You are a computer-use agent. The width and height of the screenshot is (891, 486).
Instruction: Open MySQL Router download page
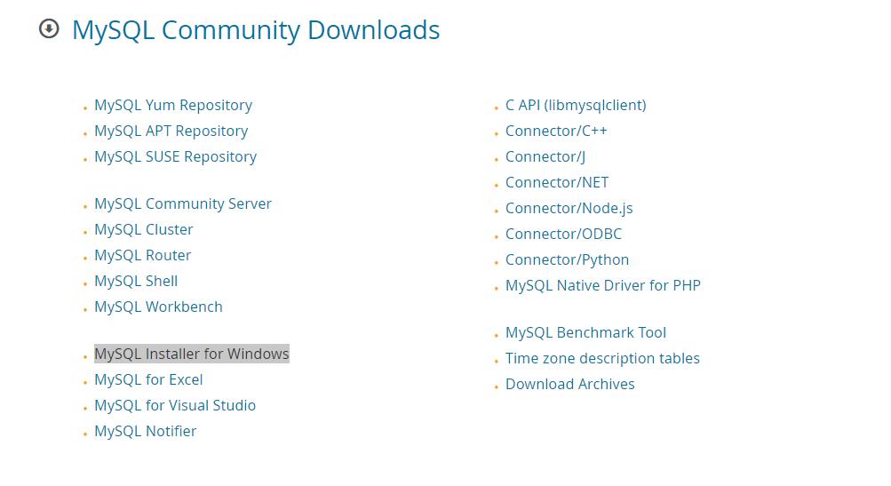(x=143, y=255)
